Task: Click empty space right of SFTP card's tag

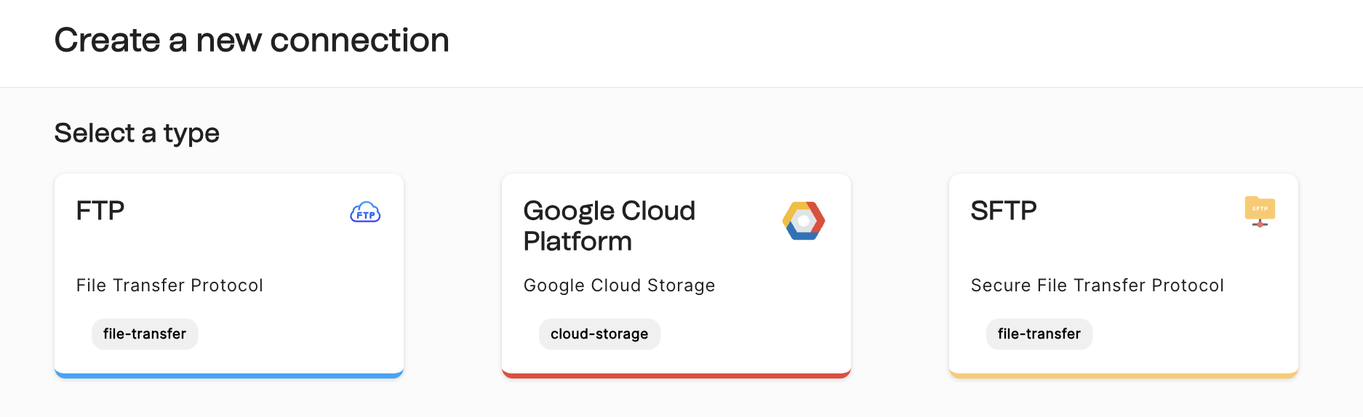Action: point(1193,334)
